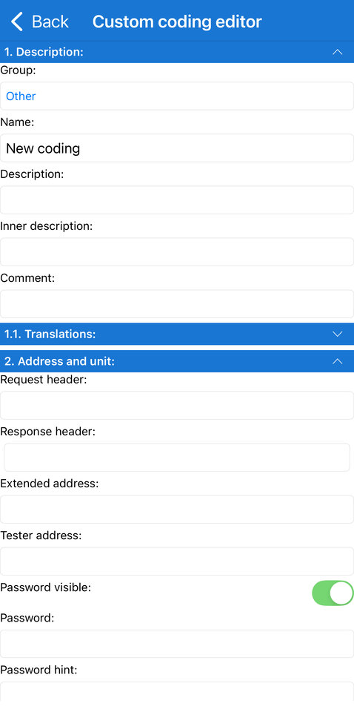Open the Group selector showing Other
This screenshot has width=354, height=712.
click(x=177, y=96)
